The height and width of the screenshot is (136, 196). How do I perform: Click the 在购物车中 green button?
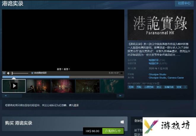(x=113, y=131)
